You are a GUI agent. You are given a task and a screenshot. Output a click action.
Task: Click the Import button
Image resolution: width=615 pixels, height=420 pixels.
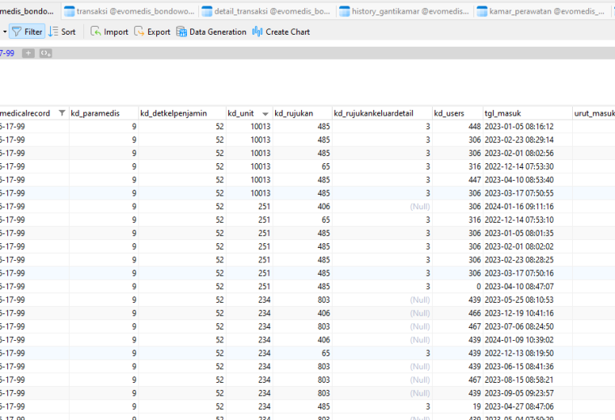109,31
